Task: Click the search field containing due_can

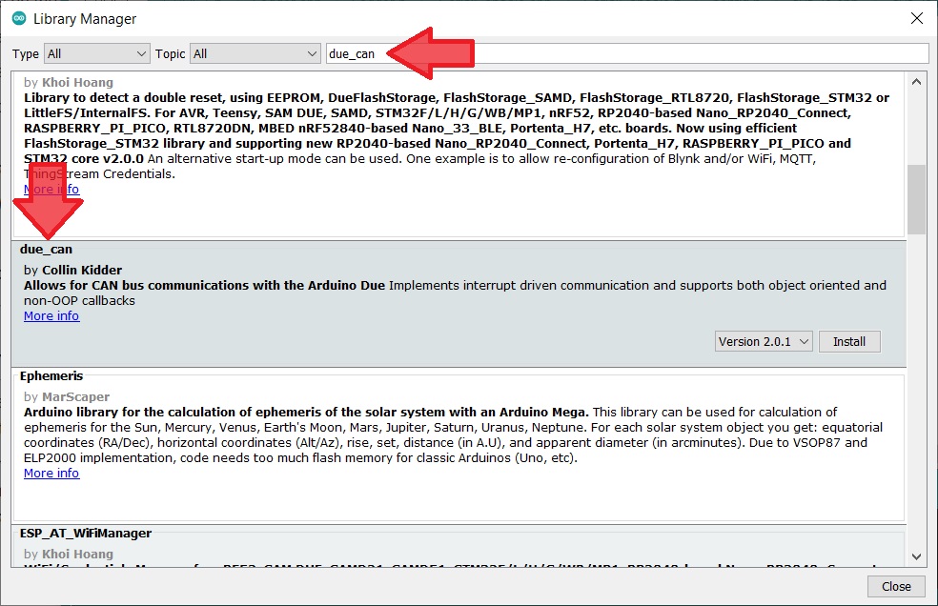Action: [625, 53]
